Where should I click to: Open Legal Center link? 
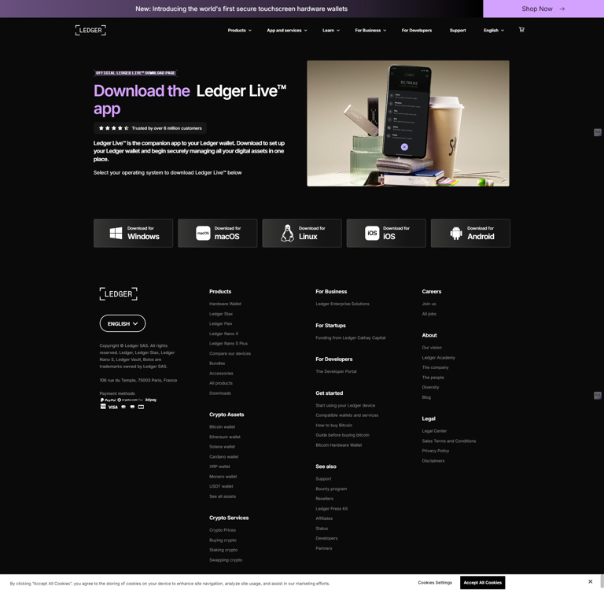click(x=434, y=431)
